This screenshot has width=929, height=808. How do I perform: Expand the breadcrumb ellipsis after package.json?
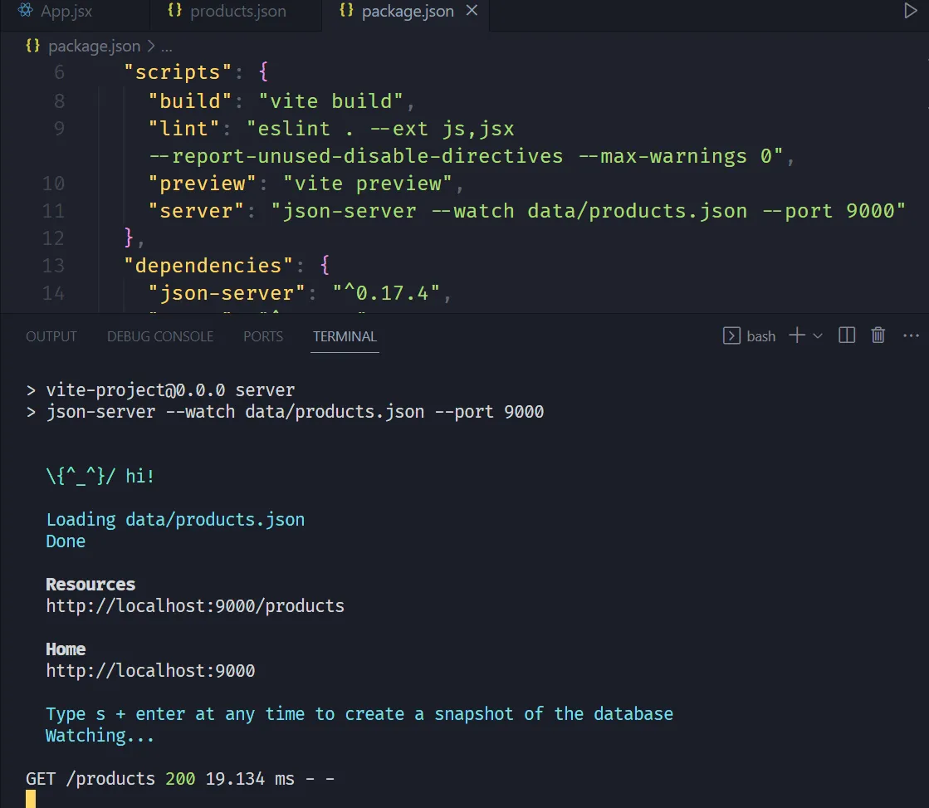165,47
